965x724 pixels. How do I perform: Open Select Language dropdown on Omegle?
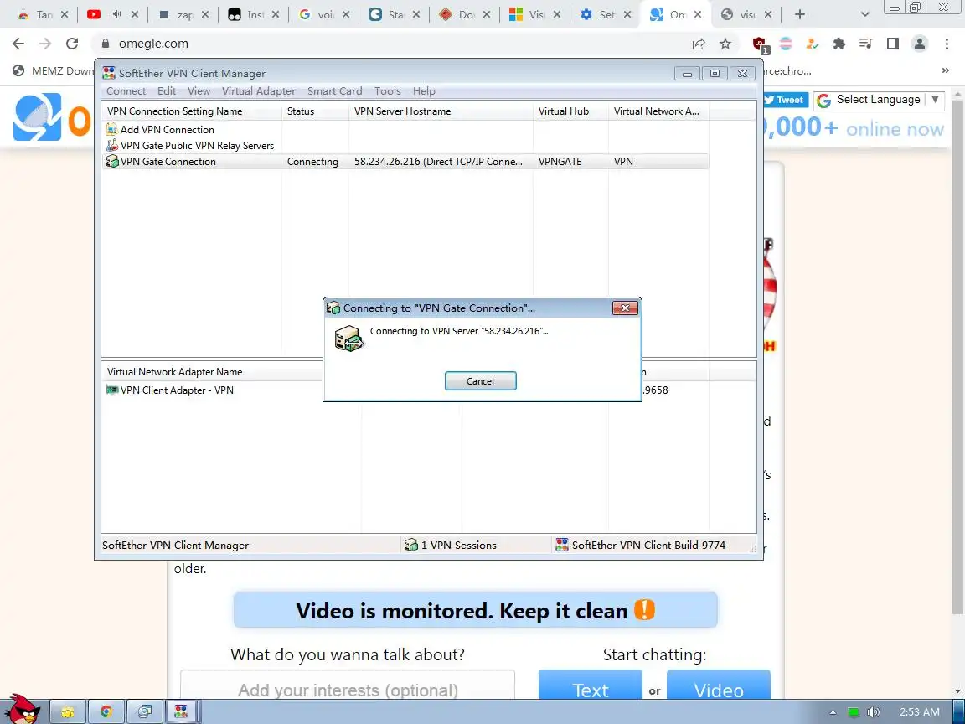point(879,100)
